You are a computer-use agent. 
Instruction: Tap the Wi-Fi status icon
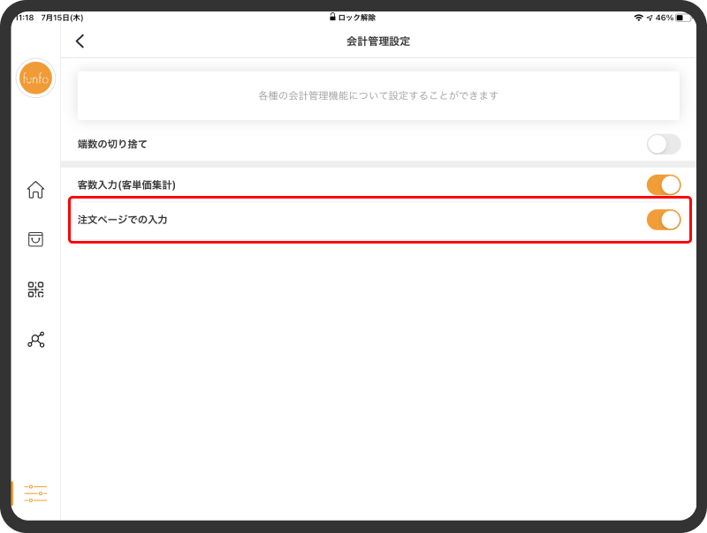pyautogui.click(x=638, y=18)
